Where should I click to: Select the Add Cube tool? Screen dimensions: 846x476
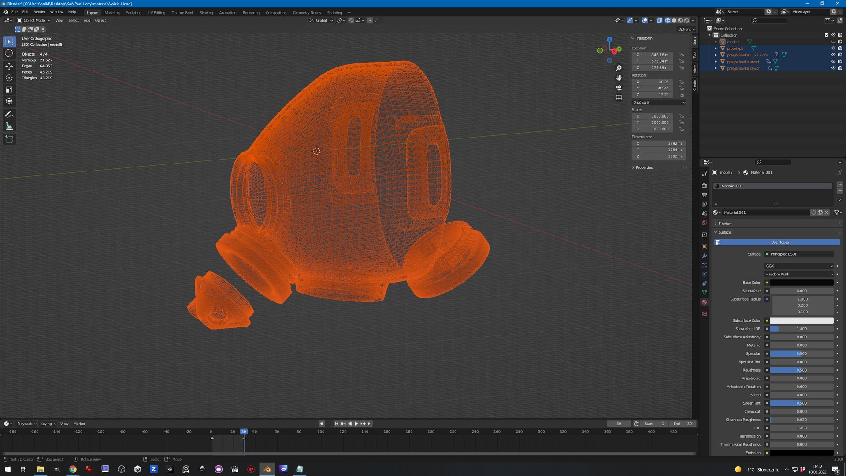(x=9, y=140)
